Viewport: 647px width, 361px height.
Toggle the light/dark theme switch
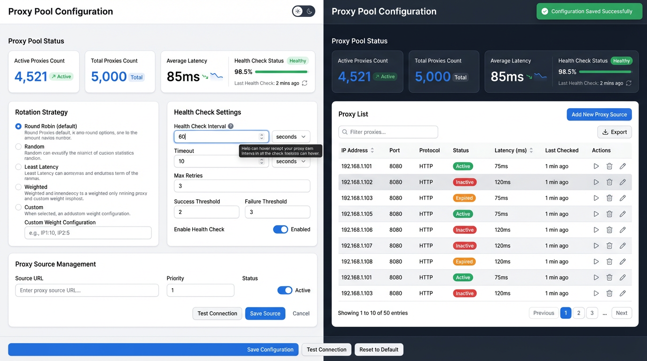tap(303, 11)
